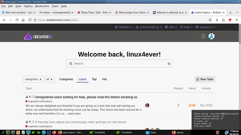This screenshot has height=135, width=241.
Task: Open the Firefox home page icon
Action: (x=23, y=20)
